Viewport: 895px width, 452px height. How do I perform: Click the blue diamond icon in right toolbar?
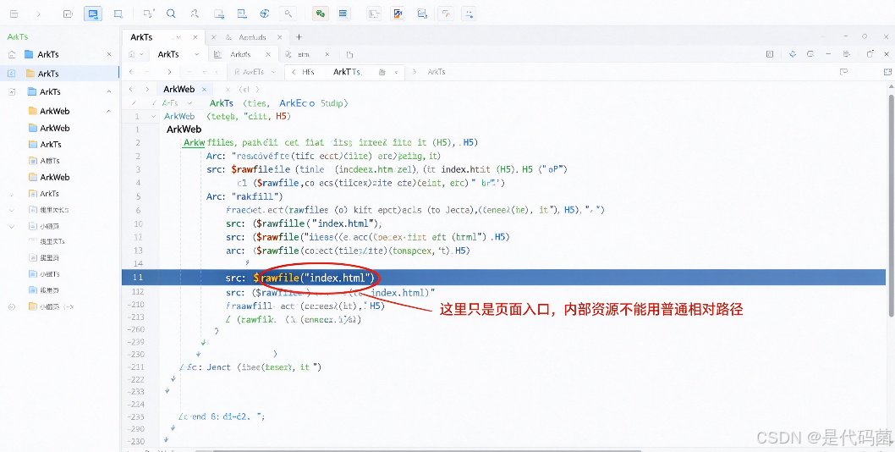pos(793,54)
